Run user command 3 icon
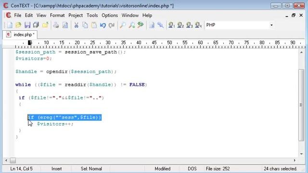This screenshot has height=173, width=308. coord(189,25)
